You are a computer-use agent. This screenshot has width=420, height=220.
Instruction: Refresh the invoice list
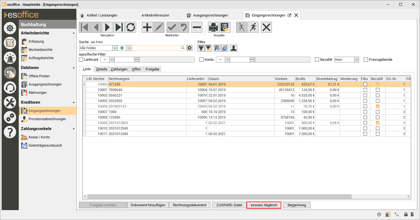click(x=131, y=27)
